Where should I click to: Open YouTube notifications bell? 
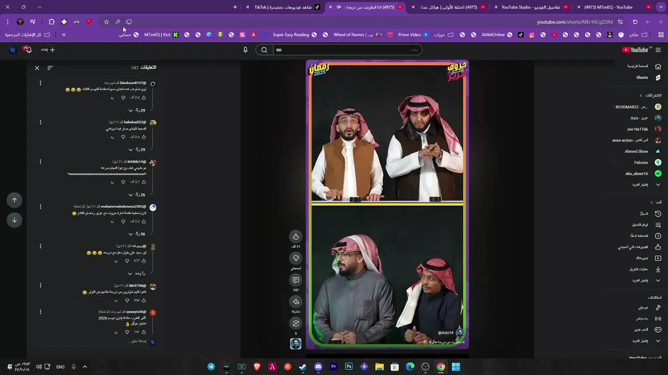28,49
